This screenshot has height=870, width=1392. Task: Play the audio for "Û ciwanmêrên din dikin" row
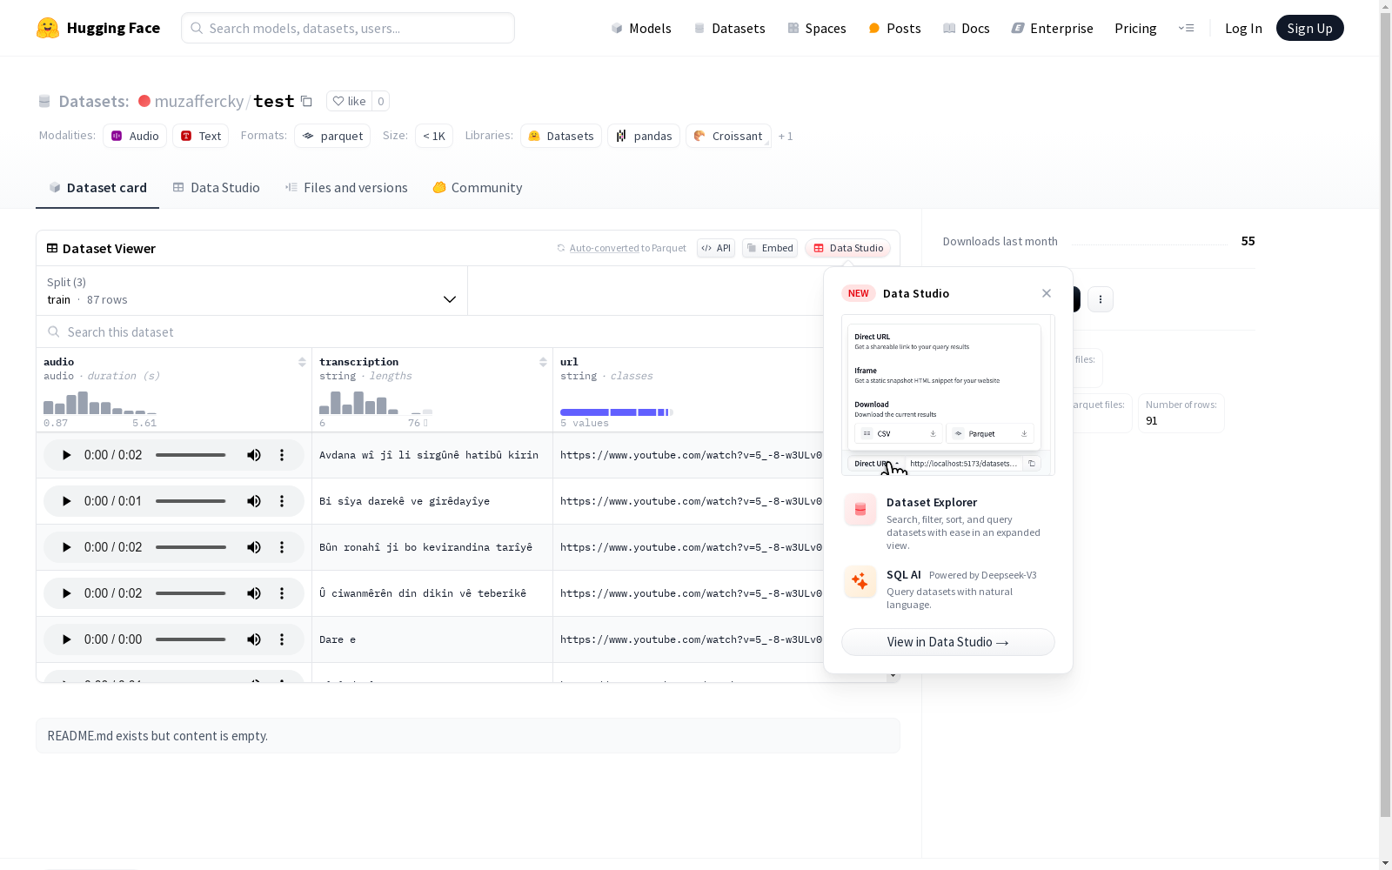pyautogui.click(x=66, y=593)
